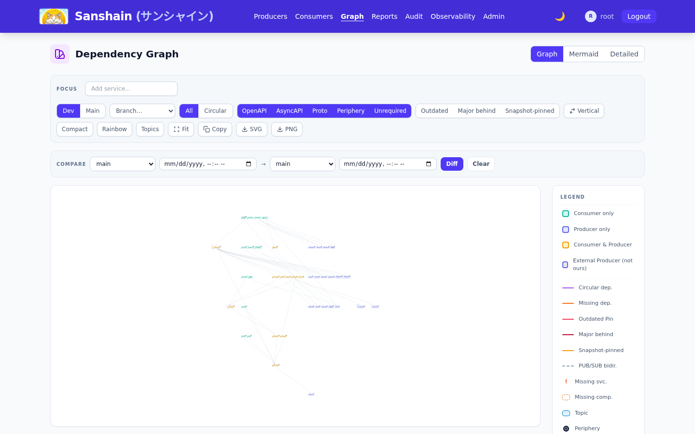The width and height of the screenshot is (695, 434).
Task: Go to Observability page
Action: point(453,16)
